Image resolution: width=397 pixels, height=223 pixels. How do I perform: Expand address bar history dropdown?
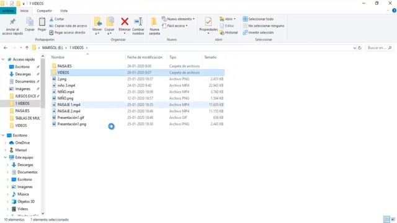[354, 48]
